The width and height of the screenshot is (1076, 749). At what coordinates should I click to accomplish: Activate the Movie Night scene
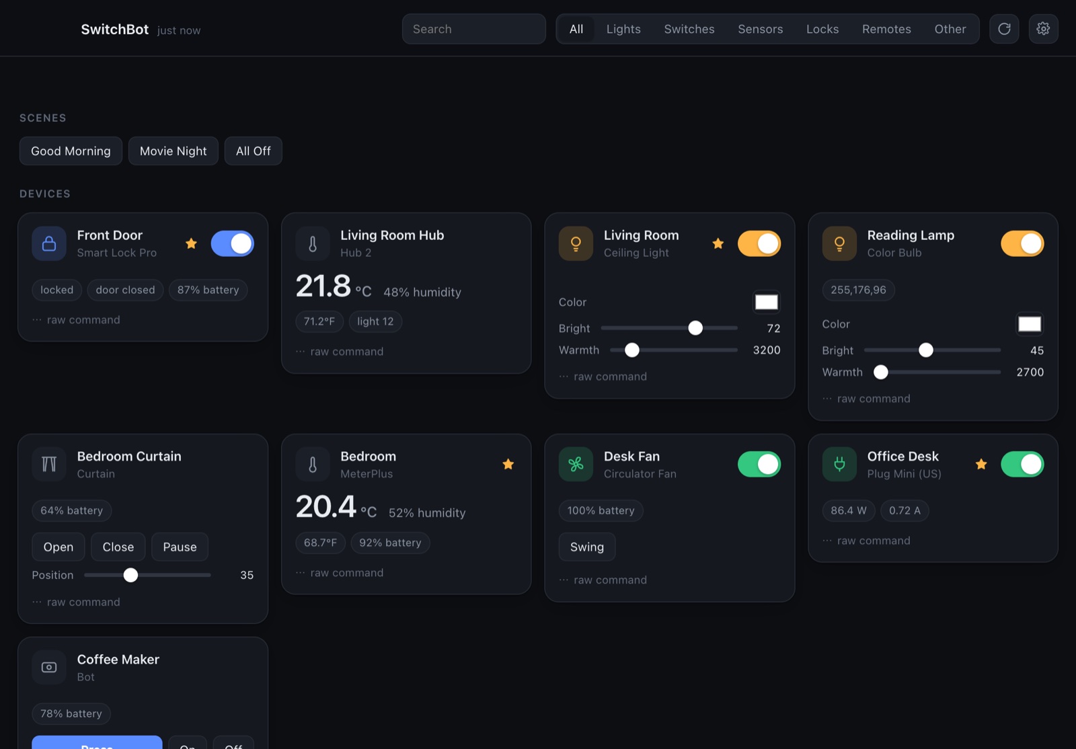click(174, 151)
